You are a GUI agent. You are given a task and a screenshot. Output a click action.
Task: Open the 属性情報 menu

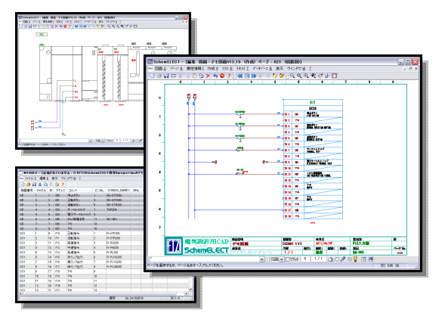tap(195, 69)
